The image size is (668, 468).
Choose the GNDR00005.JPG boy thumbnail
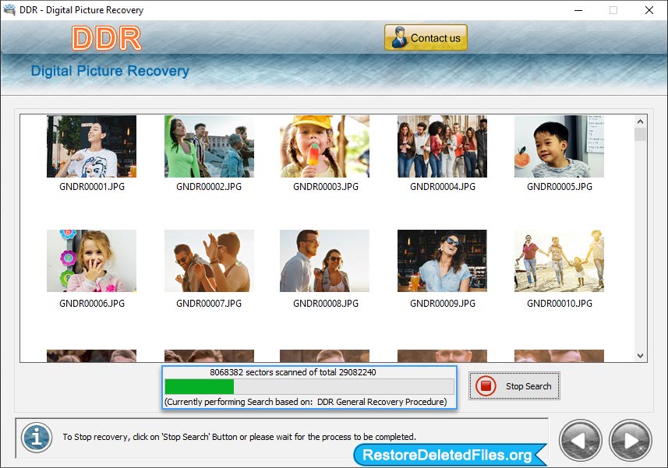pos(560,146)
